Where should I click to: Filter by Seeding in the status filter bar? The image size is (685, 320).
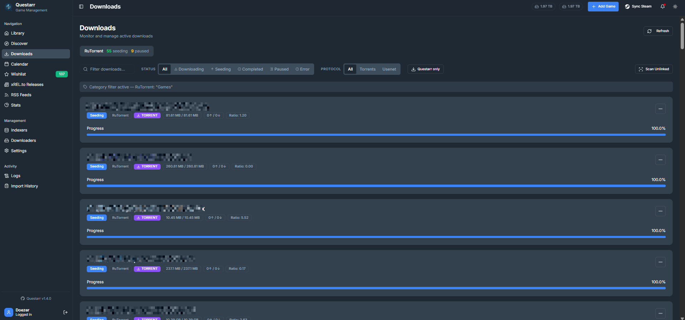pyautogui.click(x=221, y=69)
